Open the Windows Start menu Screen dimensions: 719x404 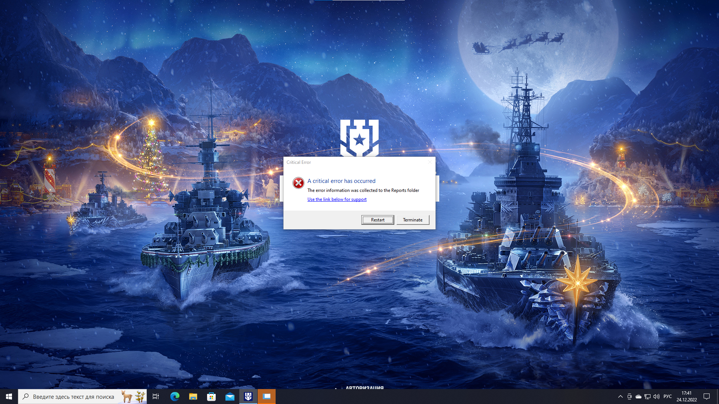point(9,397)
